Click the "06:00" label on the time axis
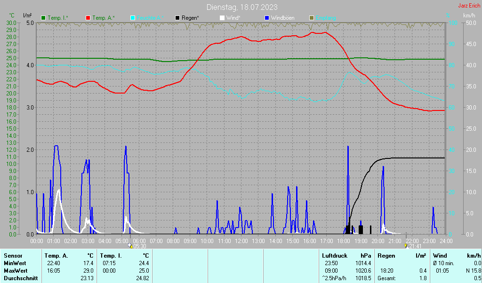 click(139, 241)
